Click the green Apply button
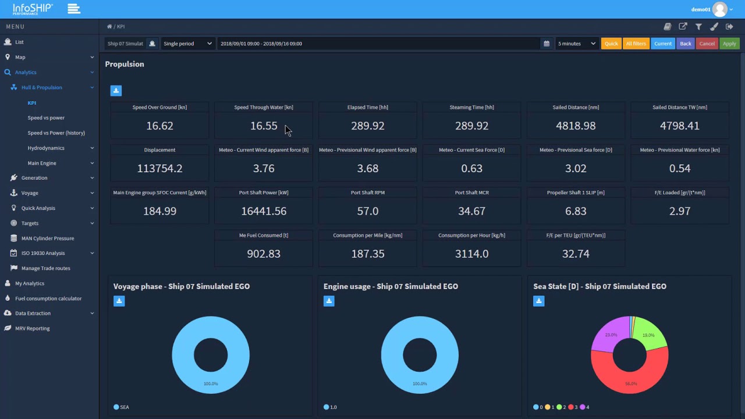This screenshot has height=419, width=745. (729, 44)
